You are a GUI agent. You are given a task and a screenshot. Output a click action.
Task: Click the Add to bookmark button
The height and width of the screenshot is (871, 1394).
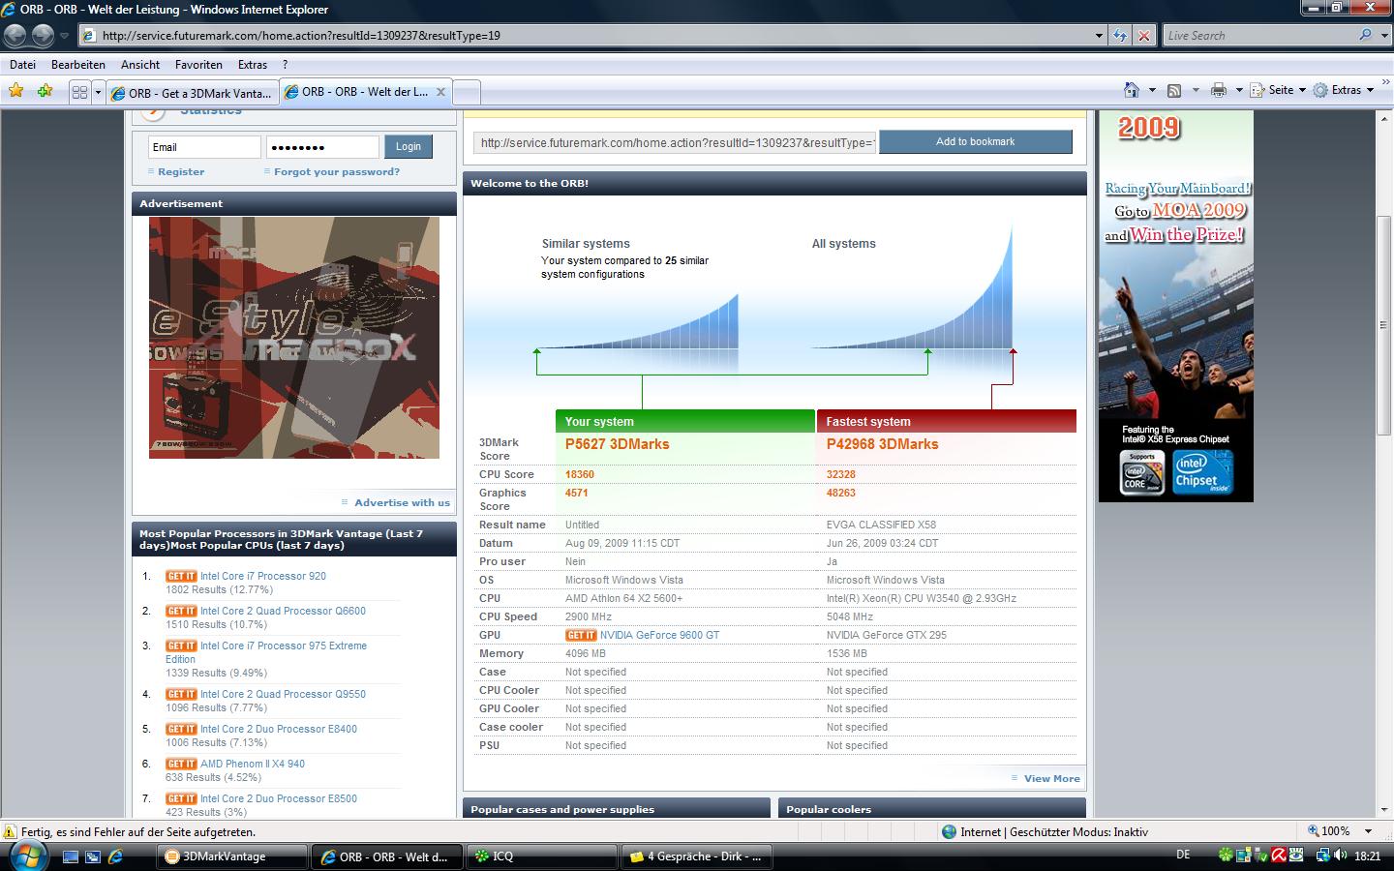click(x=975, y=141)
